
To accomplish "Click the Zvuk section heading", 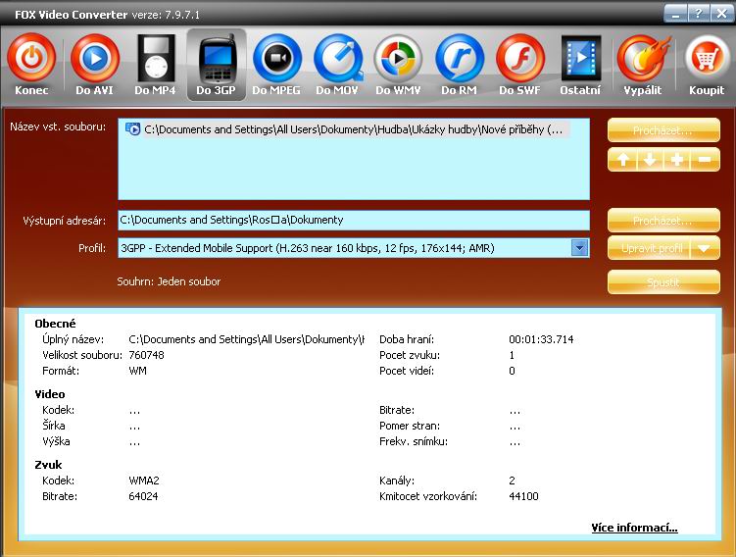I will click(x=48, y=465).
